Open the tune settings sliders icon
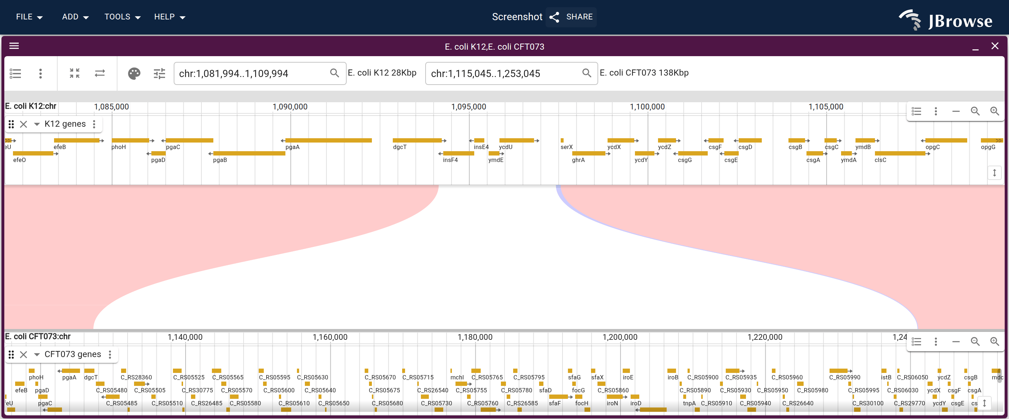 coord(159,73)
